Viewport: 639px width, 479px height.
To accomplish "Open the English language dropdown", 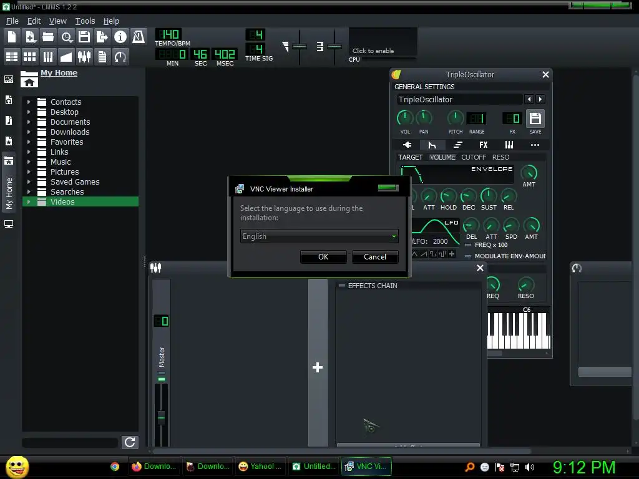I will (319, 236).
